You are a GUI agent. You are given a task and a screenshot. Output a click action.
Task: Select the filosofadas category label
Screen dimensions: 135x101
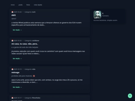coord(36,98)
